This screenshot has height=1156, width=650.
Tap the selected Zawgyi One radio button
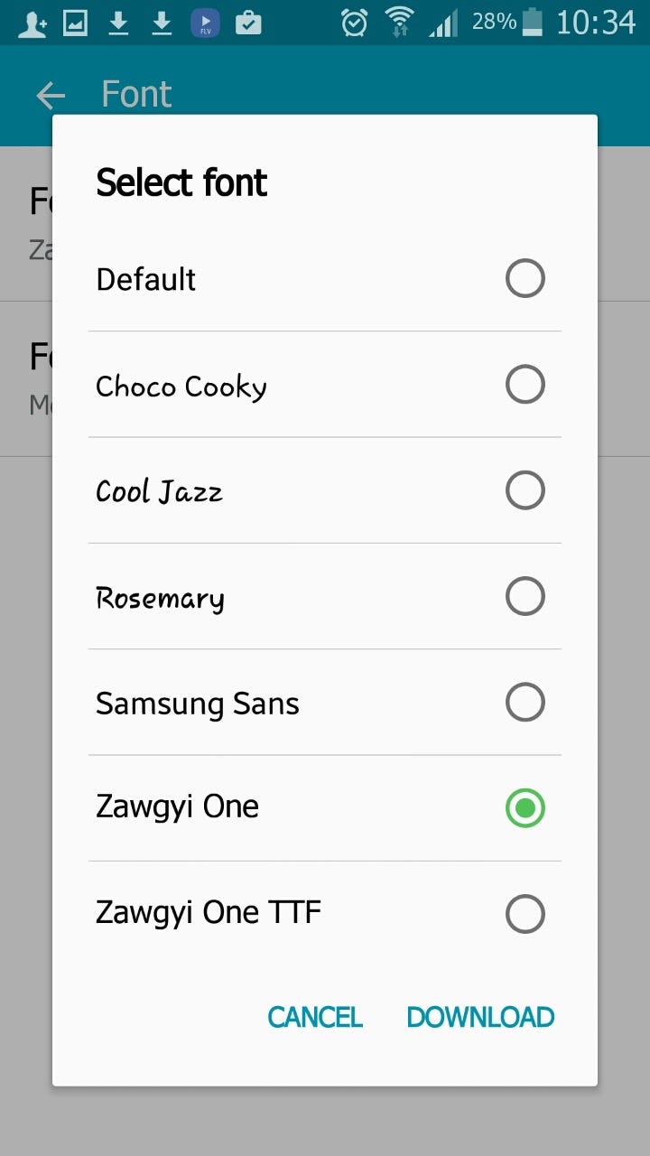(525, 807)
